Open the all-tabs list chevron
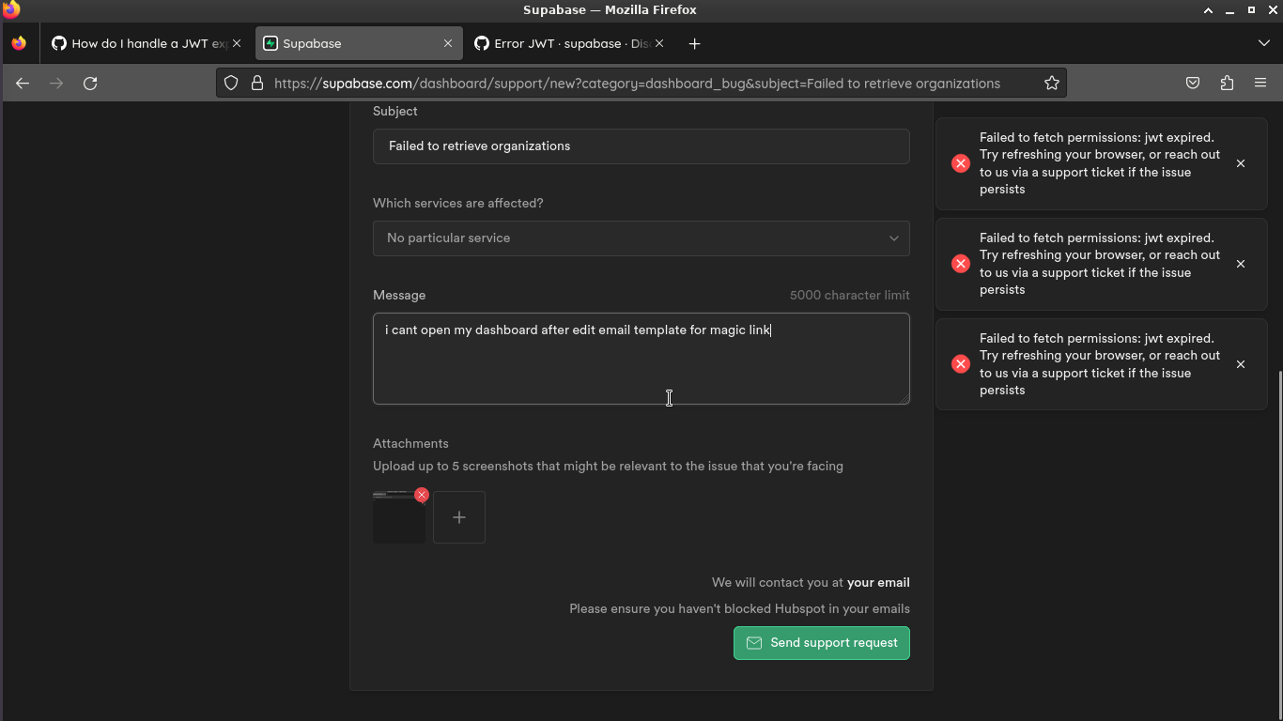1283x721 pixels. tap(1263, 43)
